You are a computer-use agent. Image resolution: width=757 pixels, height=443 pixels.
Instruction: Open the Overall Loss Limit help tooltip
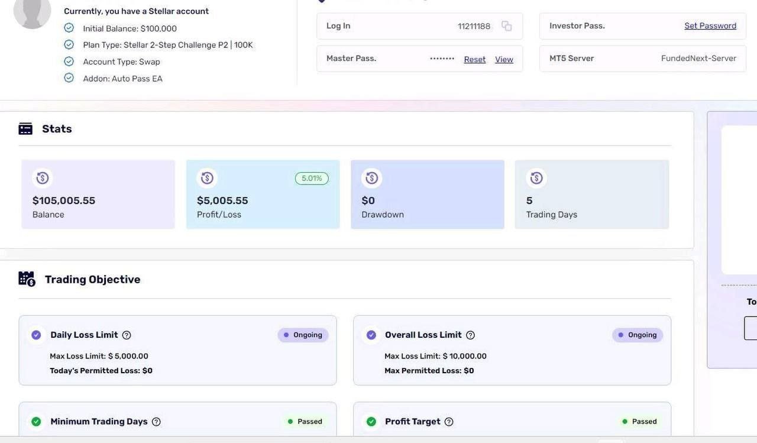click(x=470, y=335)
